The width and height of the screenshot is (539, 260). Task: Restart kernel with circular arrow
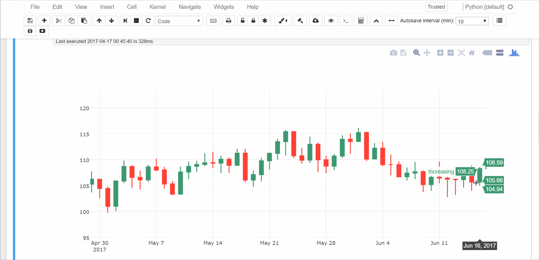[x=148, y=21]
